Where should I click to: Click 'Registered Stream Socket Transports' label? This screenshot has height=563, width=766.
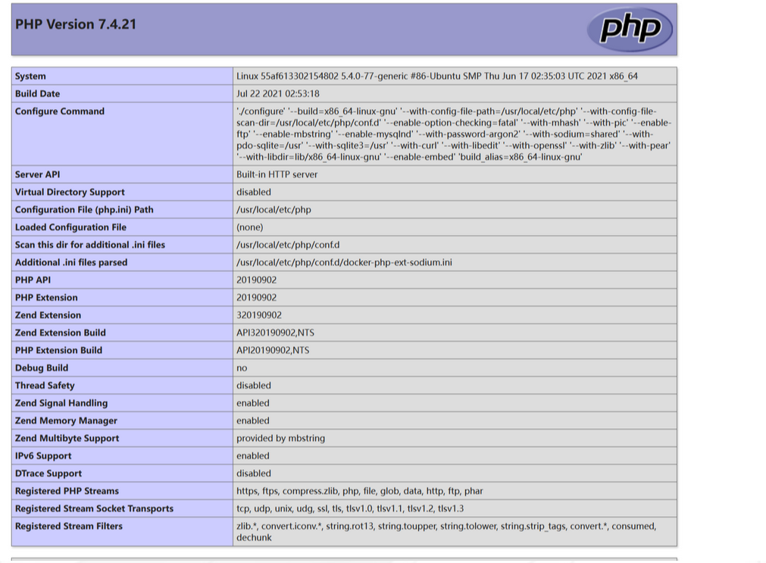[94, 508]
